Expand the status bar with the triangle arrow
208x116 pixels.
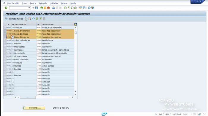[x=156, y=114]
